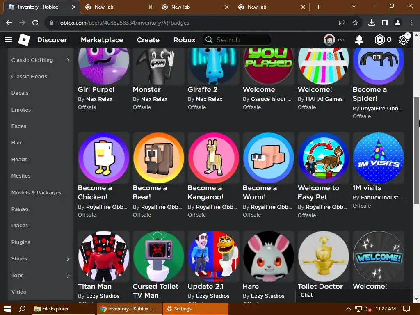
Task: Open the network tray icon
Action: click(x=358, y=309)
